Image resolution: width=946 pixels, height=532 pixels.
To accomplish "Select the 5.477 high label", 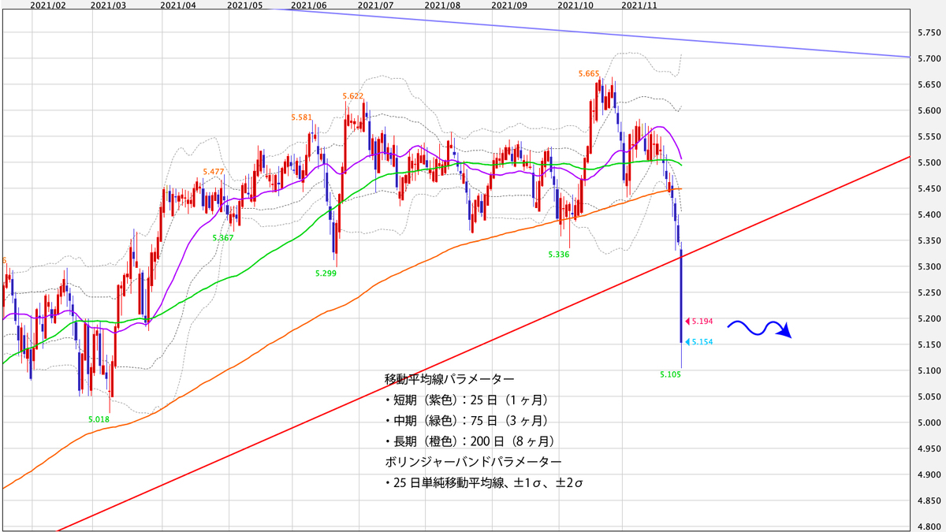I will (214, 171).
